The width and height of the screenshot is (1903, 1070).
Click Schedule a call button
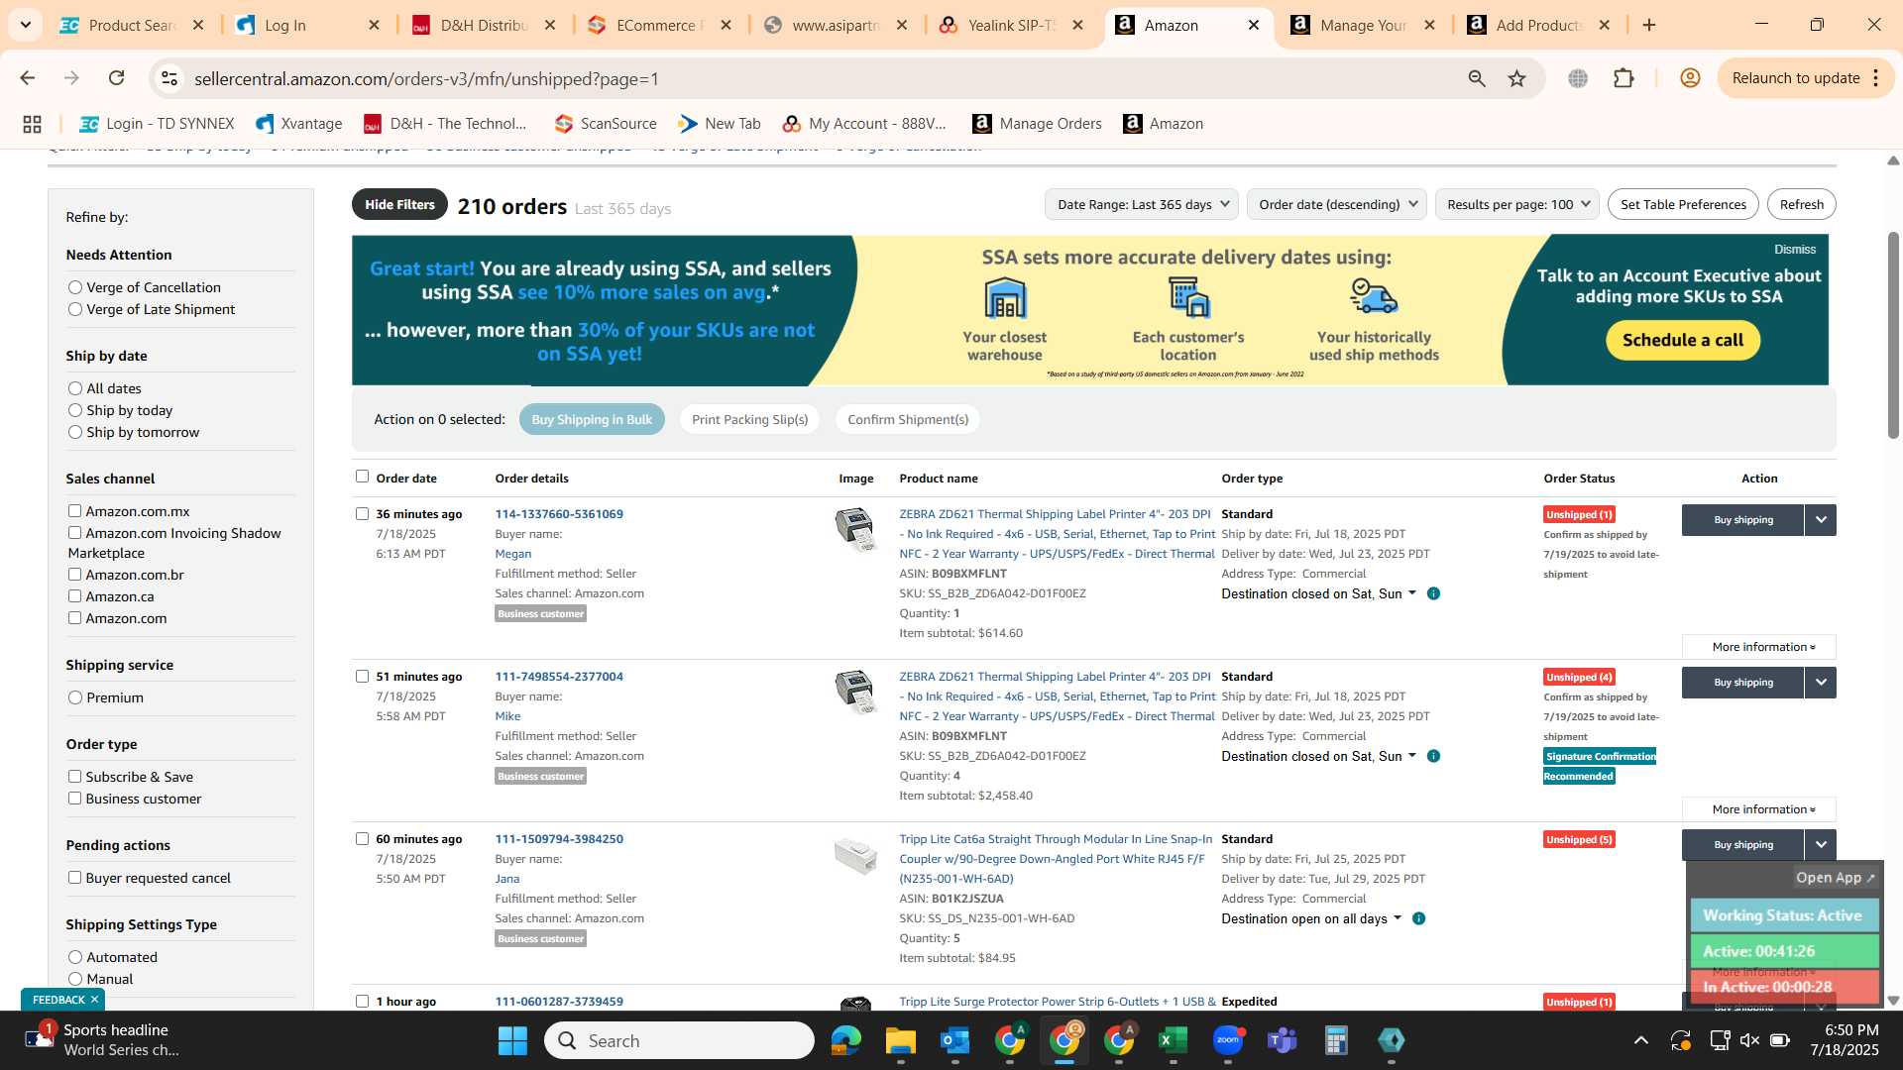(1683, 340)
